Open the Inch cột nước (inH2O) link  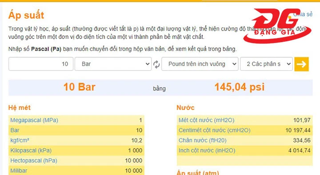click(x=207, y=151)
